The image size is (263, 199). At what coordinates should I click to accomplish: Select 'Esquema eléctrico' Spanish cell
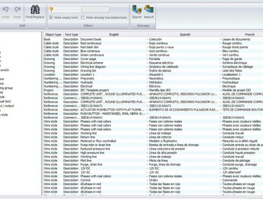(x=161, y=63)
